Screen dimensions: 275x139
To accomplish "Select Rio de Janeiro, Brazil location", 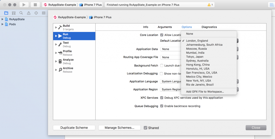I will pos(209,85).
